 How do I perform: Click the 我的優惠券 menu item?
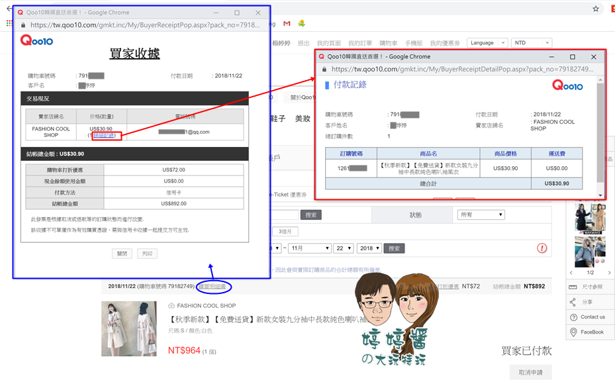tap(445, 43)
